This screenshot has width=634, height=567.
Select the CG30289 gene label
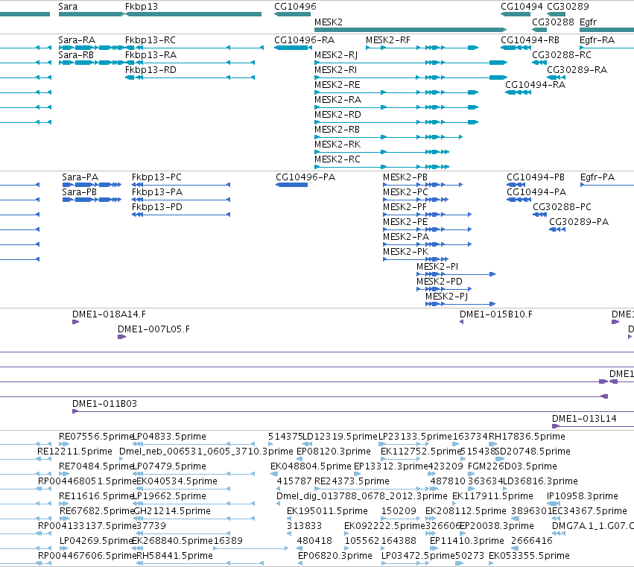tap(568, 7)
